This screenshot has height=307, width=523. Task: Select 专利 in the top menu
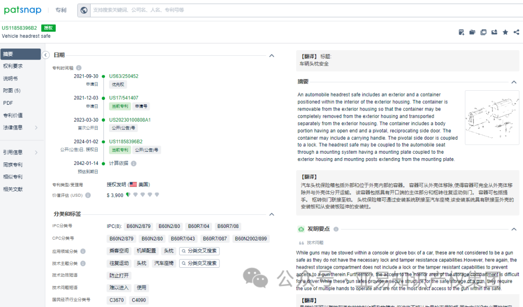coord(61,10)
